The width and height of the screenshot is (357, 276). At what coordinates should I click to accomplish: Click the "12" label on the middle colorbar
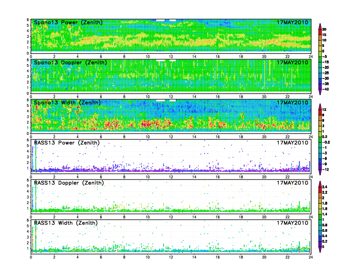pos(324,110)
